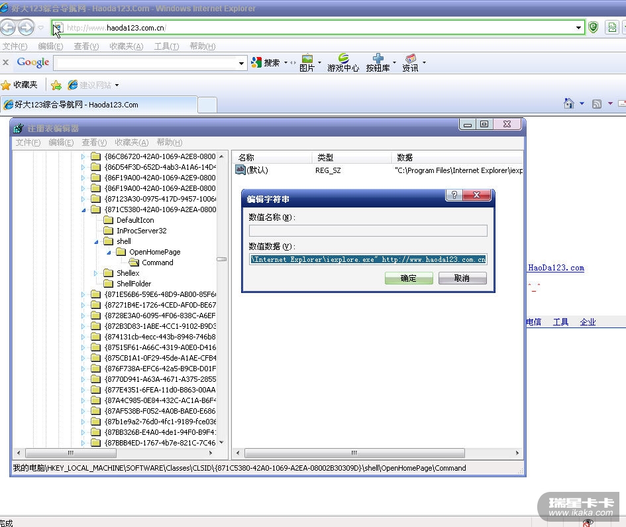The height and width of the screenshot is (527, 626).
Task: Open 建议网站 dropdown
Action: [117, 85]
